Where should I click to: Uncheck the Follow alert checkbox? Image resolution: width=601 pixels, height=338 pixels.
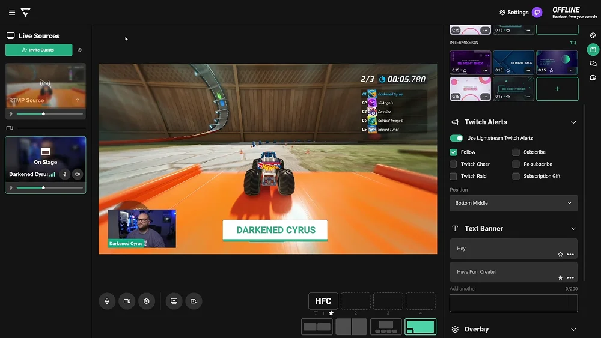coord(453,152)
